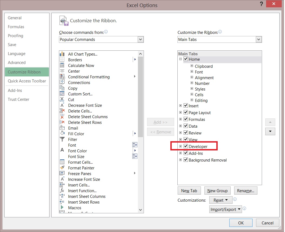Image resolution: width=285 pixels, height=232 pixels.
Task: Click the Fill Color swatch icon
Action: (x=62, y=134)
